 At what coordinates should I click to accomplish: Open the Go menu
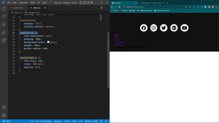coord(39,2)
